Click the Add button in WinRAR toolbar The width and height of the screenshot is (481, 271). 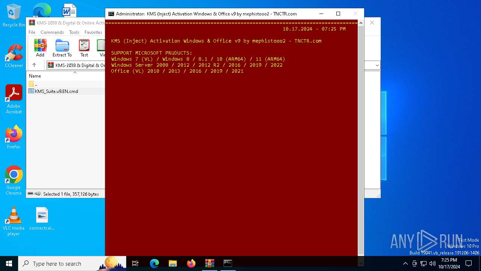point(40,48)
